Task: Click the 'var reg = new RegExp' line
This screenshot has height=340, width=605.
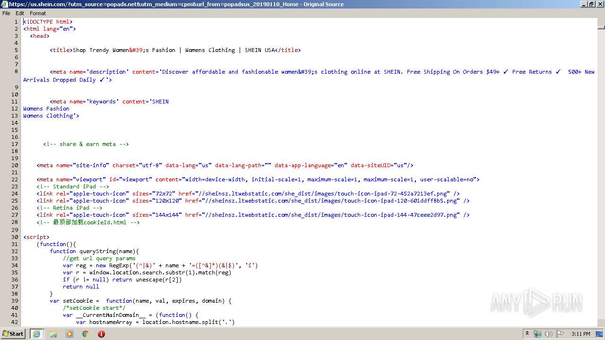Action: (160, 265)
